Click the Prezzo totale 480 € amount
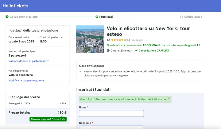The width and height of the screenshot is (221, 129). coord(62,112)
